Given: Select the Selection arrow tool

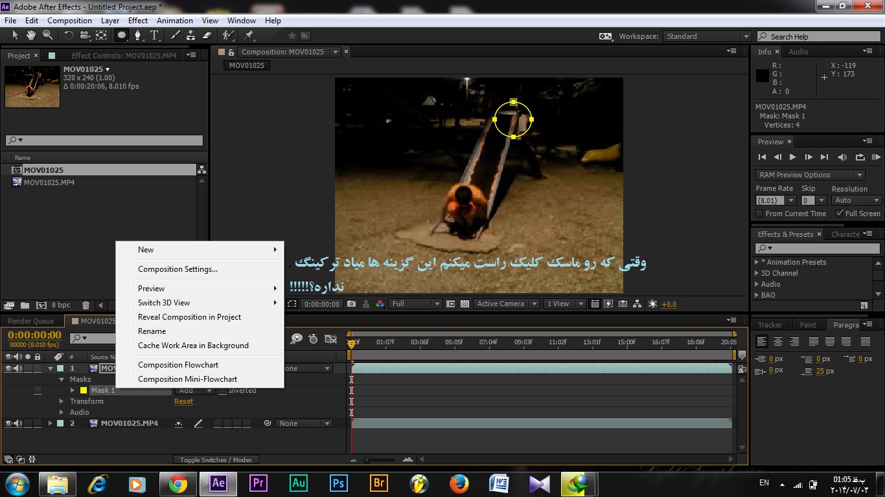Looking at the screenshot, I should tap(15, 35).
